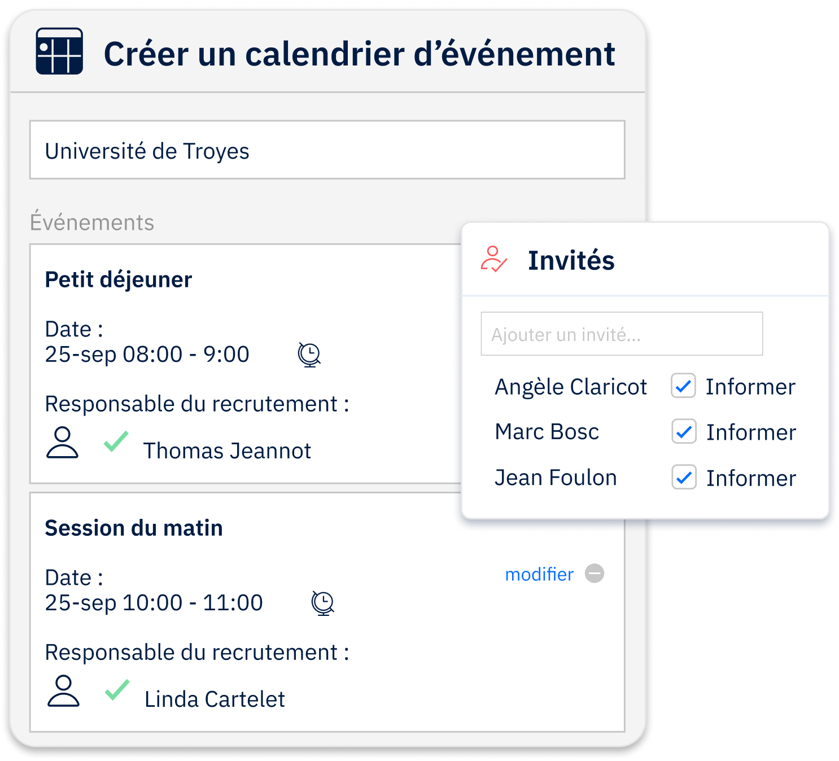
Task: Click the 25-sep 10:00 - 11:00 date
Action: 154,603
